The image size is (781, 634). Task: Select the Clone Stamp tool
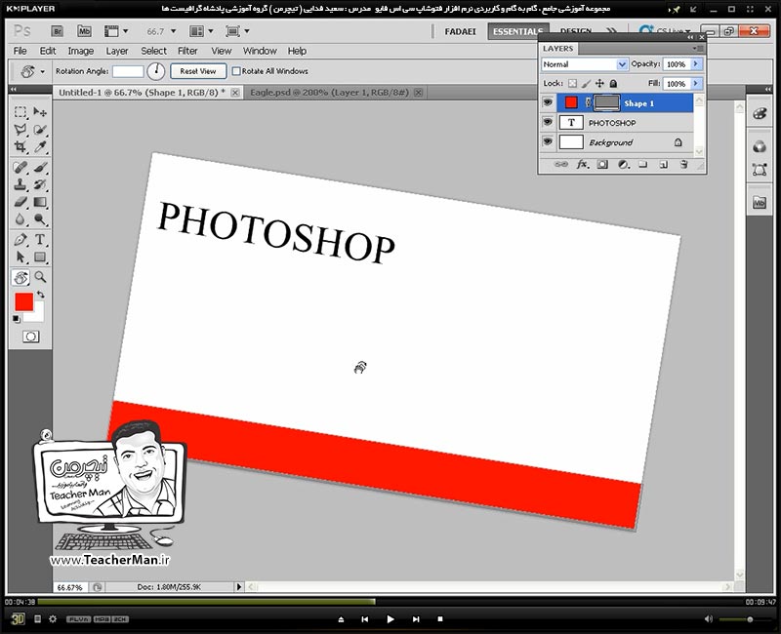click(x=21, y=184)
